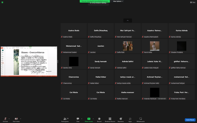Open the Reactions menu icon
Viewport: 197px width, 123px height.
click(x=121, y=119)
